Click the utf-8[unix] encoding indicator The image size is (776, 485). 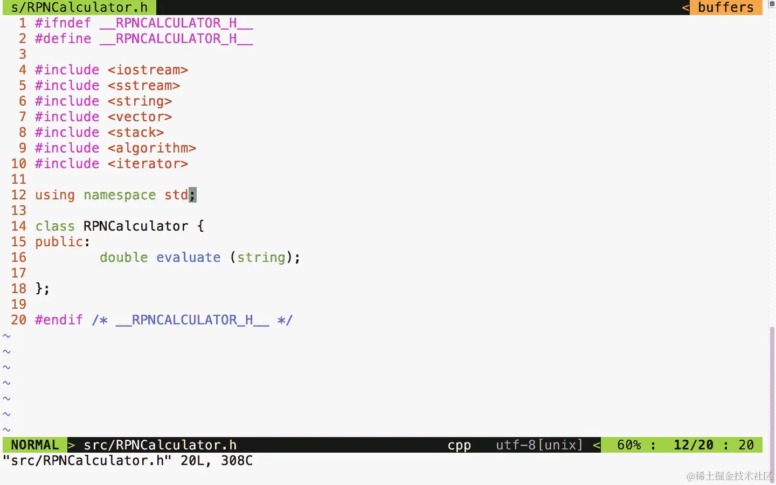click(539, 445)
